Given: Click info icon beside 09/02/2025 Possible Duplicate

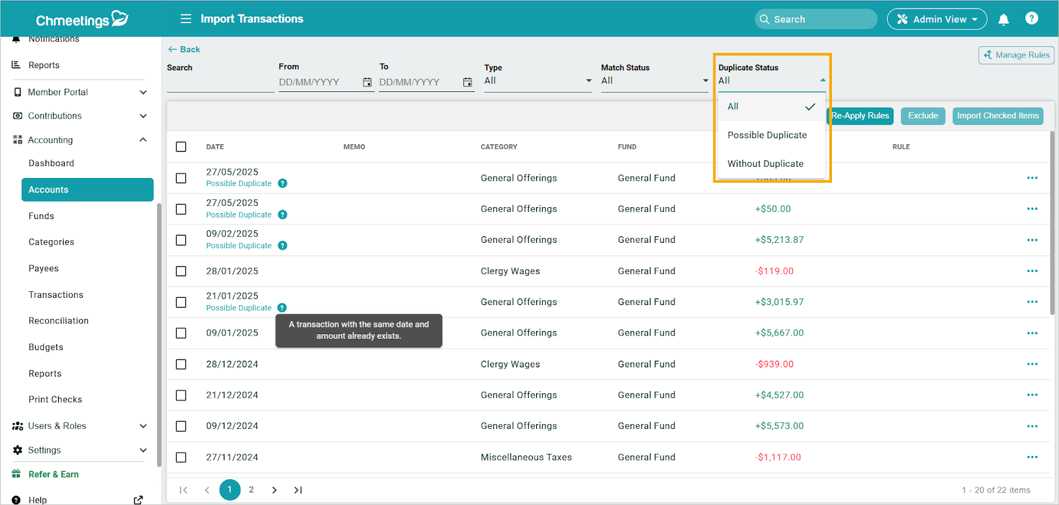Looking at the screenshot, I should [283, 246].
